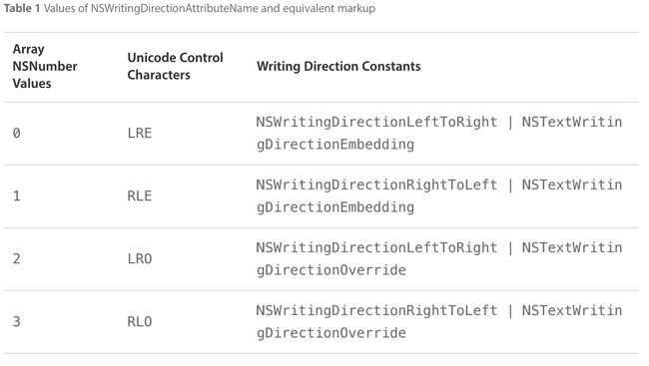The height and width of the screenshot is (366, 649).
Task: Select the array value 0 cell
Action: [16, 134]
